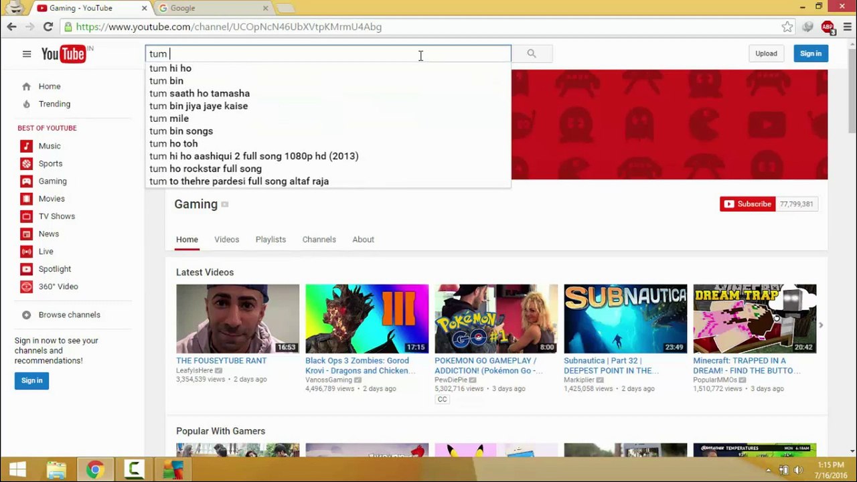Open the Channels tab
The image size is (857, 482).
pos(319,240)
